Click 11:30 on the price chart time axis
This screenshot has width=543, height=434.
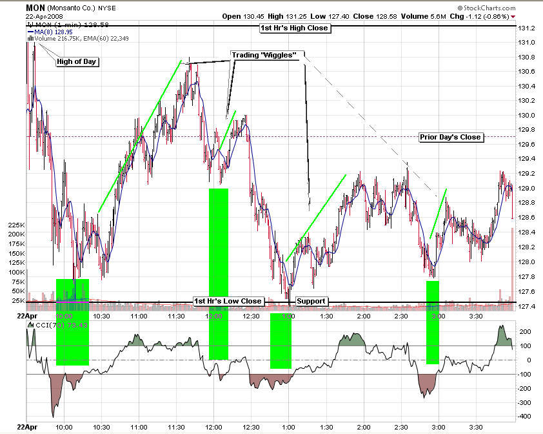(x=176, y=316)
